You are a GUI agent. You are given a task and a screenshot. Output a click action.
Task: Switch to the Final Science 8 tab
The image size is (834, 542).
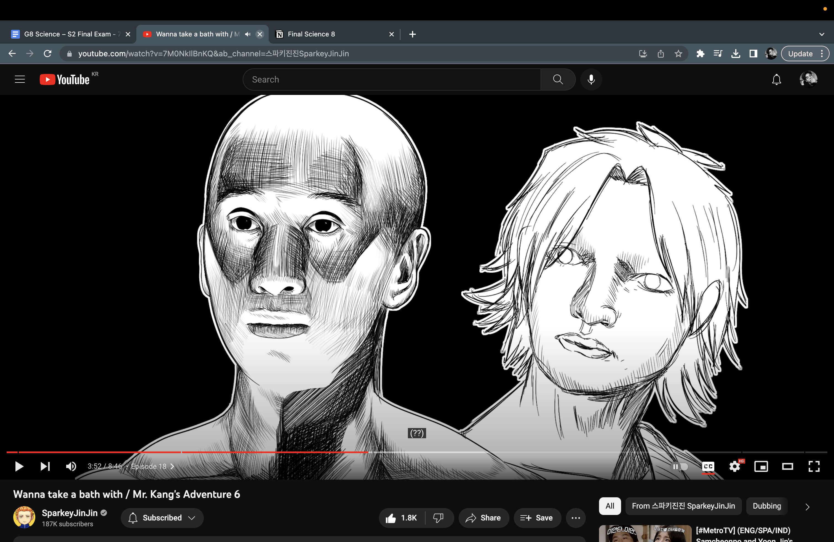[311, 34]
